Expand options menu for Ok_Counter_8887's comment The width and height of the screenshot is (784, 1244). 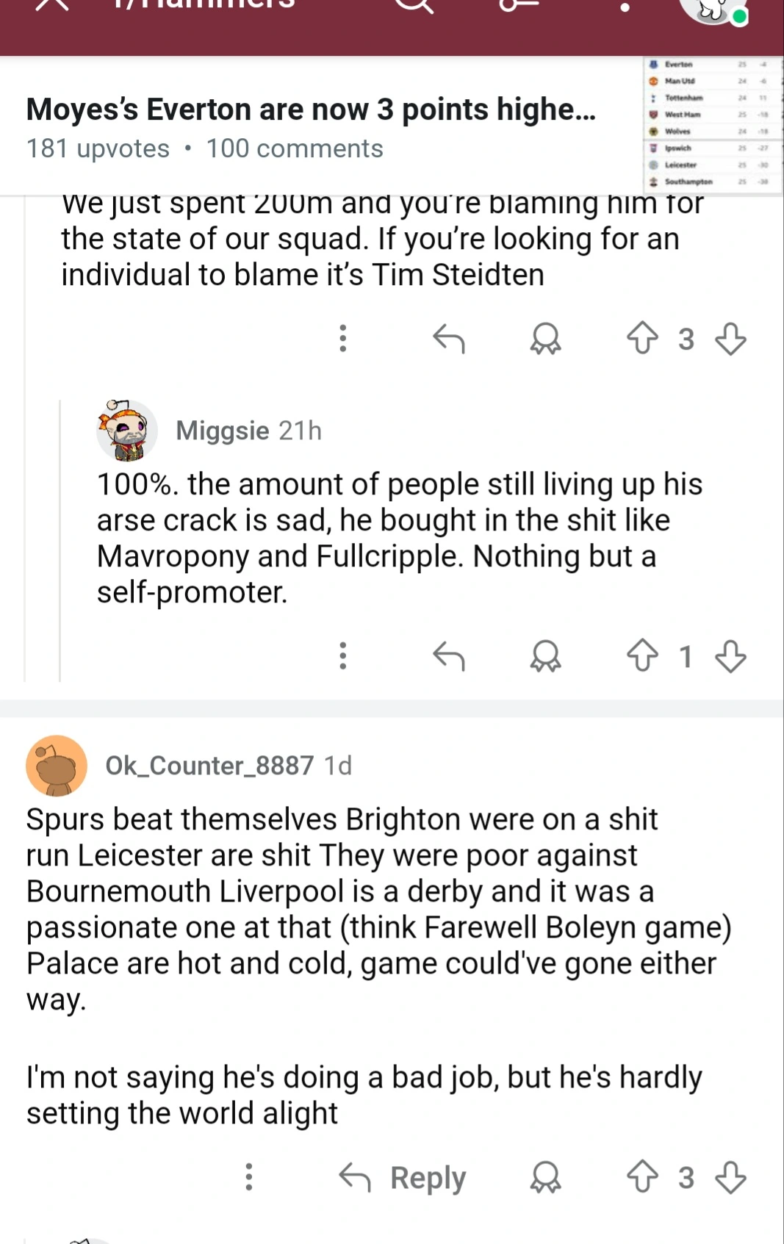click(x=249, y=1176)
